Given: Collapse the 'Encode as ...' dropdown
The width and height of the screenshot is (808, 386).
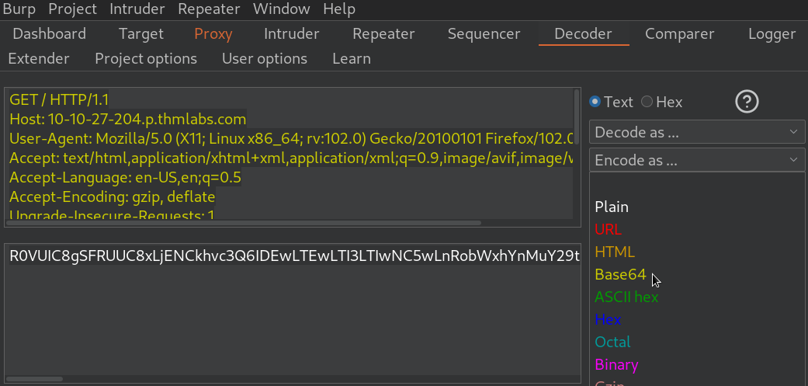Looking at the screenshot, I should click(697, 160).
